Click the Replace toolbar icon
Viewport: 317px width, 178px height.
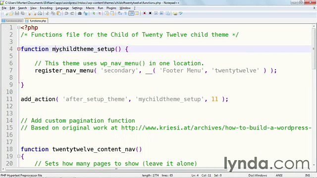click(x=85, y=13)
